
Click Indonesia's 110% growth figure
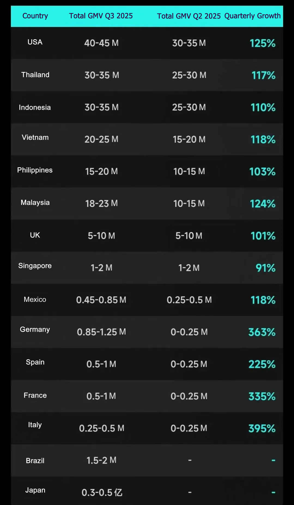coord(263,108)
